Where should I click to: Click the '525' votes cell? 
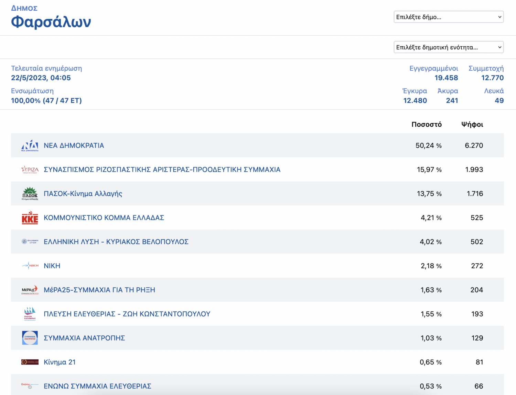point(477,218)
